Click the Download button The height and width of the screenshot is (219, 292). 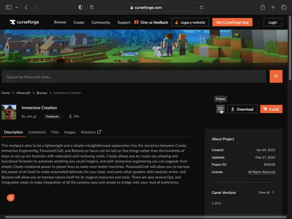[x=242, y=109]
